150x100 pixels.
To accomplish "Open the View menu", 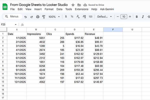I will 28,9.
